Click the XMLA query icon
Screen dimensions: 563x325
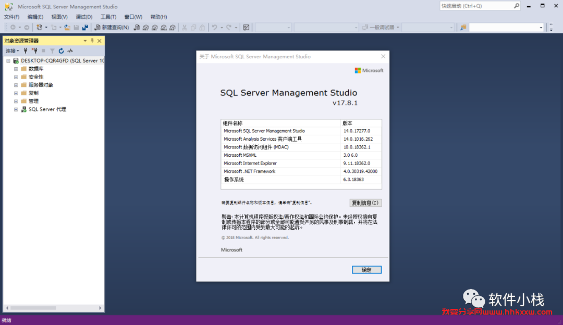[x=164, y=27]
